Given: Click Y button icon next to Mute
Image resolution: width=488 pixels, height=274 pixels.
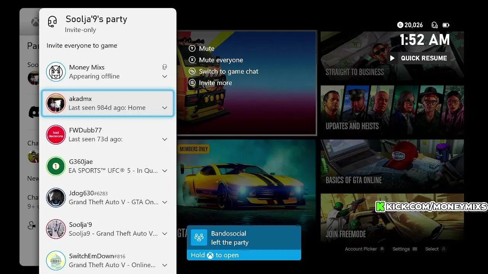Looking at the screenshot, I should 192,49.
